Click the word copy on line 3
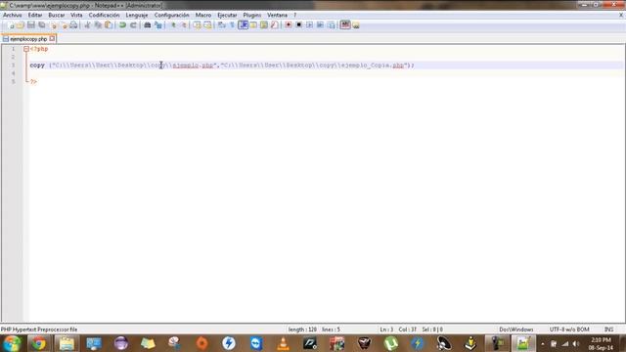 [37, 66]
